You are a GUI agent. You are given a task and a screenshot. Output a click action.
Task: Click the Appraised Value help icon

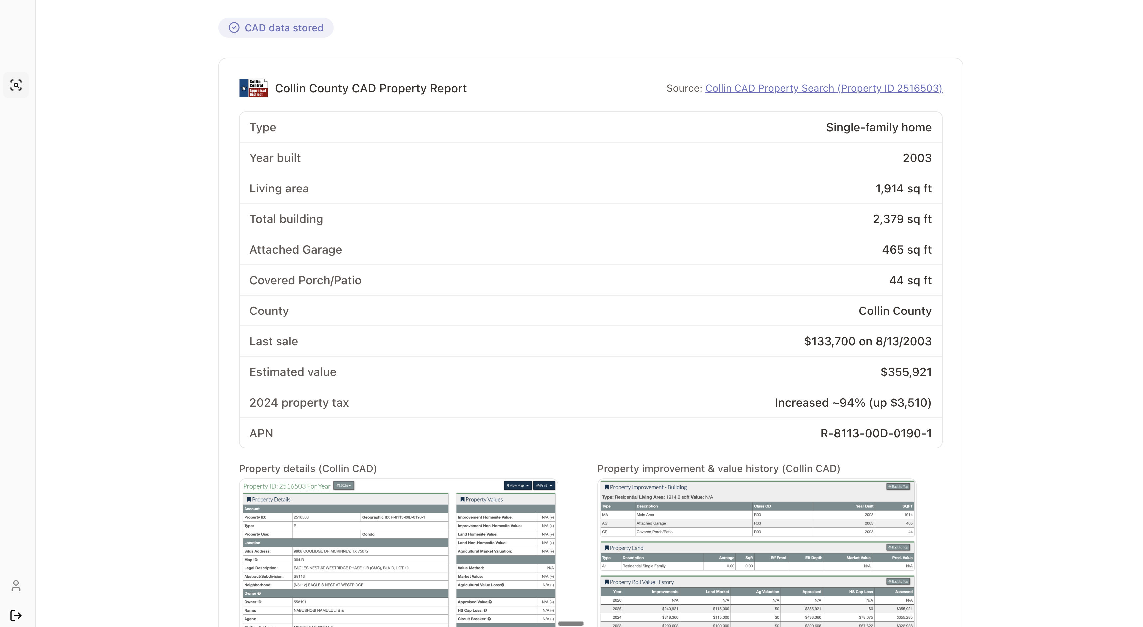(490, 602)
